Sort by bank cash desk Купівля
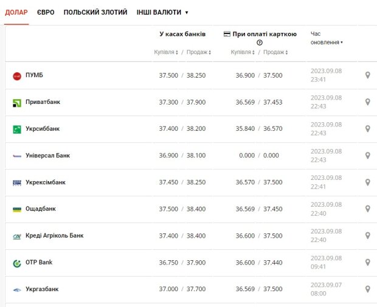The width and height of the screenshot is (377, 307). click(166, 52)
